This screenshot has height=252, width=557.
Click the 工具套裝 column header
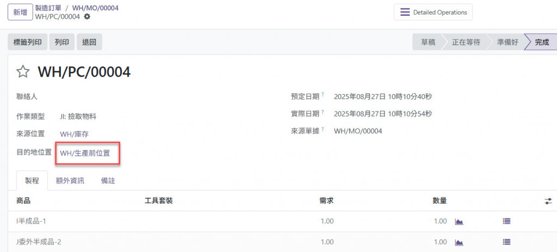pyautogui.click(x=159, y=201)
